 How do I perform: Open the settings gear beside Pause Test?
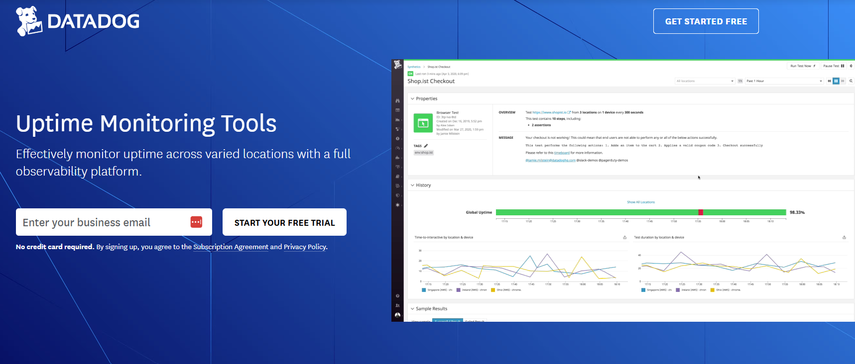click(851, 66)
